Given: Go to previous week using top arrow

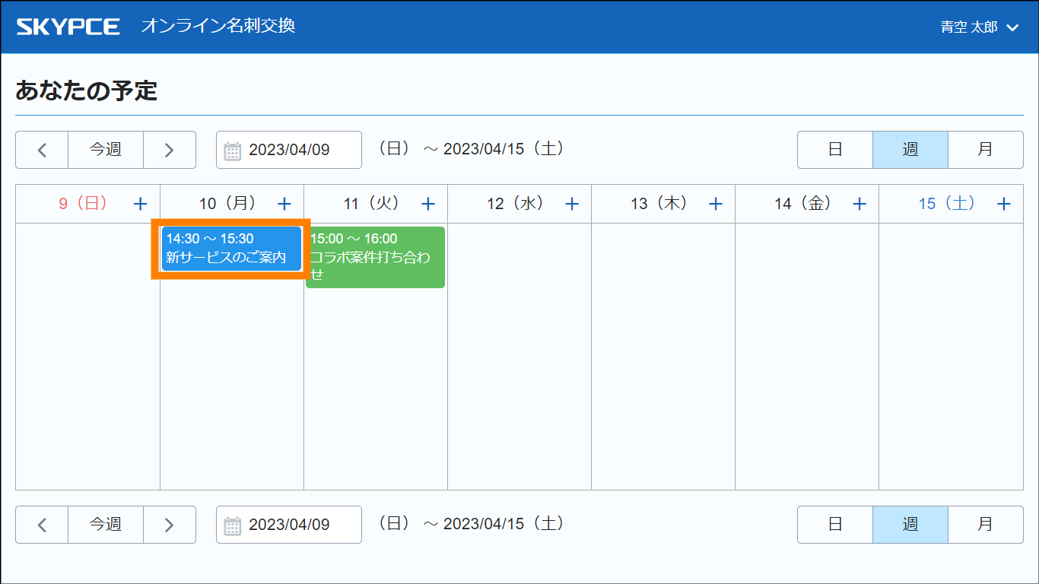Looking at the screenshot, I should (x=42, y=150).
